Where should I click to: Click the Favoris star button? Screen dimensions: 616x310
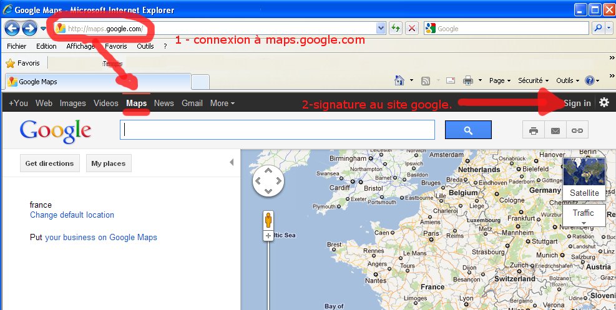pyautogui.click(x=23, y=63)
